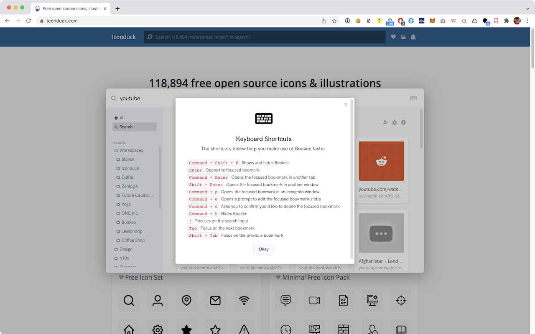Open the Coffee Shop folder in the sidebar
The width and height of the screenshot is (535, 334).
[132, 240]
